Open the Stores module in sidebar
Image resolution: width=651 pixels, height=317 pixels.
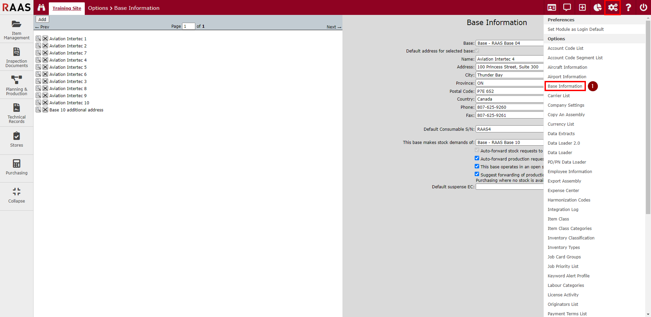pos(17,140)
